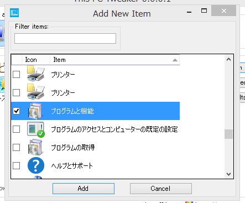
Task: Check the first プリンター checkbox
Action: (x=17, y=75)
